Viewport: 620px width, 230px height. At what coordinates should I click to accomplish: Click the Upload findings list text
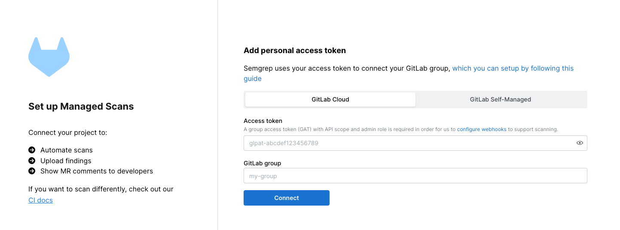(66, 161)
